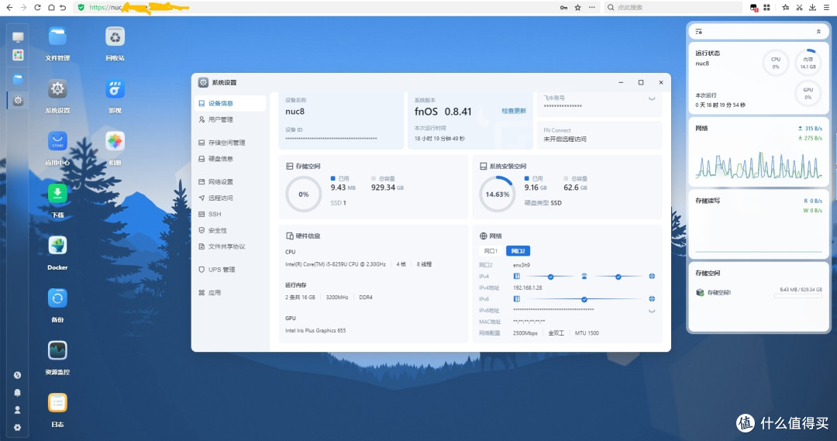
Task: Open 文件共享协议 in the settings sidebar
Action: (231, 246)
